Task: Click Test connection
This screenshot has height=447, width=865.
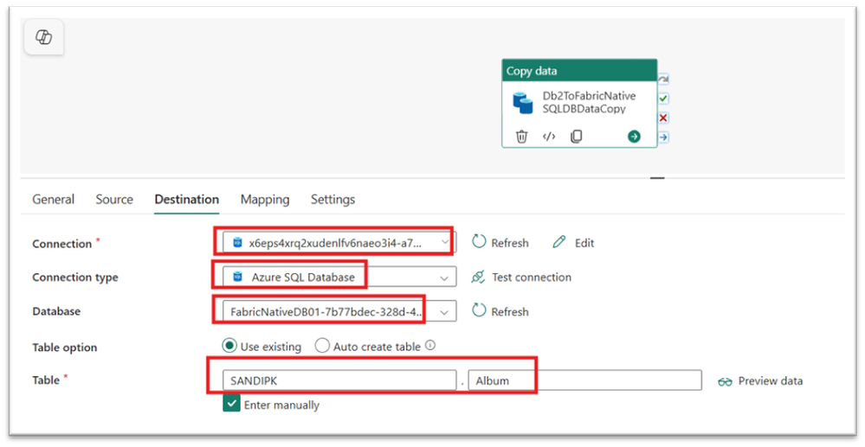Action: point(521,278)
